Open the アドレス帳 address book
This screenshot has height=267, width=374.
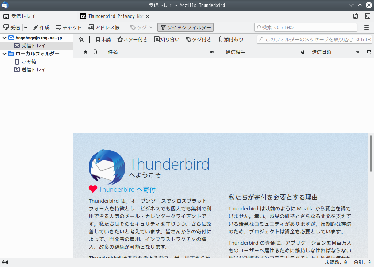(x=104, y=27)
